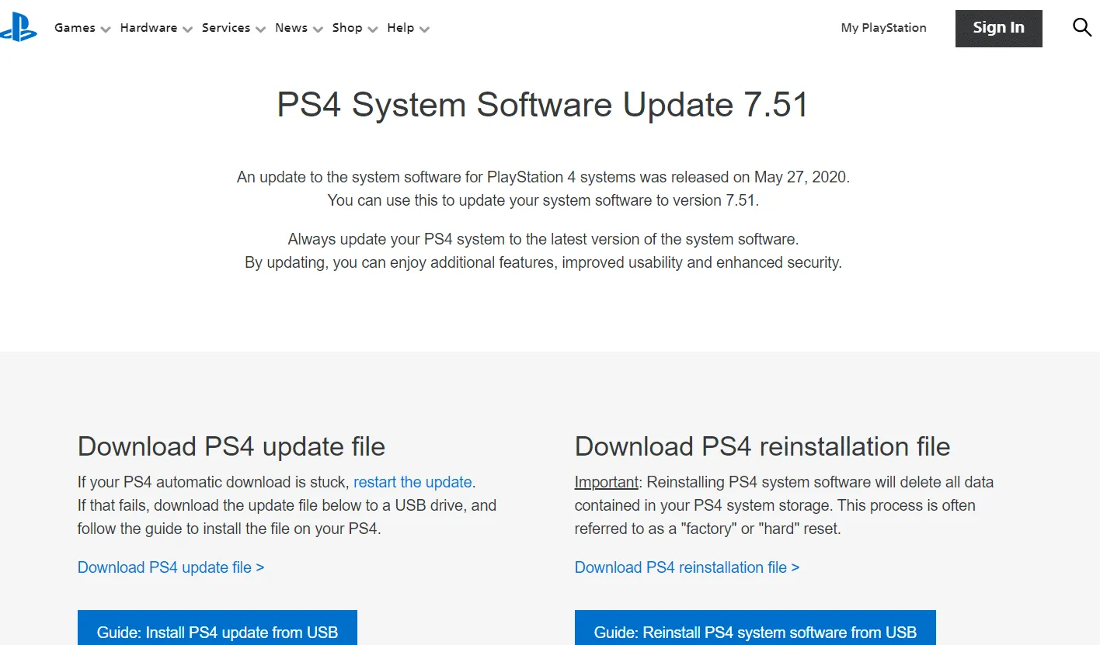Go to My PlayStation
The height and width of the screenshot is (645, 1100).
(883, 28)
